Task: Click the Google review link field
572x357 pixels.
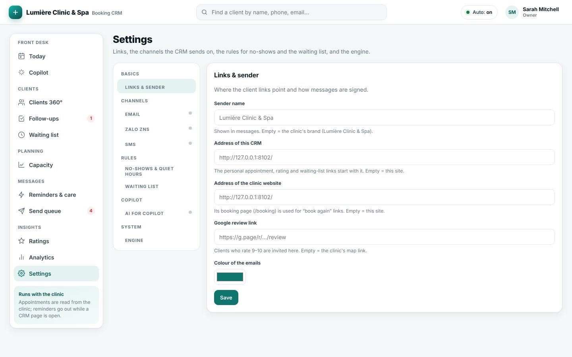Action: tap(384, 237)
